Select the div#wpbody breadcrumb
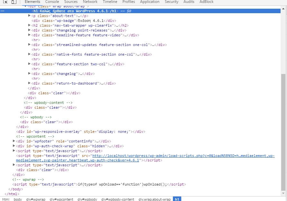Screen dimensions: 287x201 tap(87, 199)
